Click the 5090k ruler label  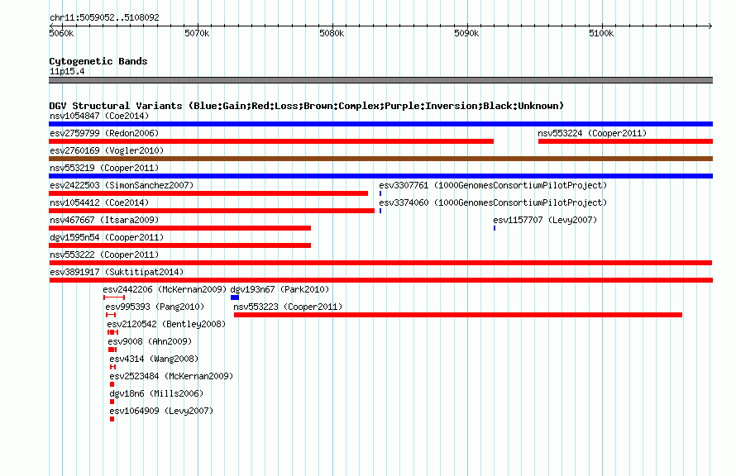pyautogui.click(x=466, y=33)
